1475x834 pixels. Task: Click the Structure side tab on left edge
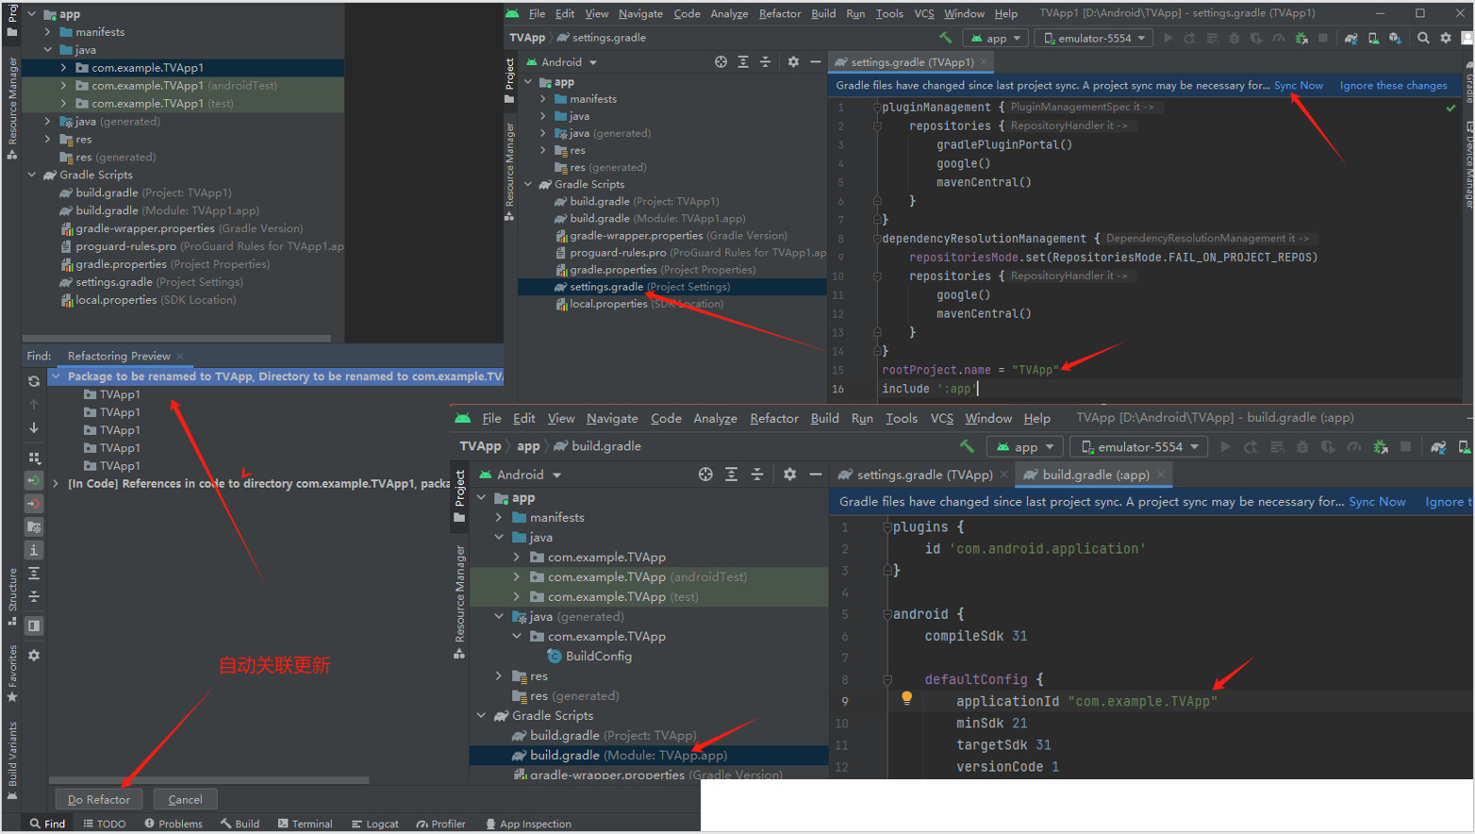point(12,596)
